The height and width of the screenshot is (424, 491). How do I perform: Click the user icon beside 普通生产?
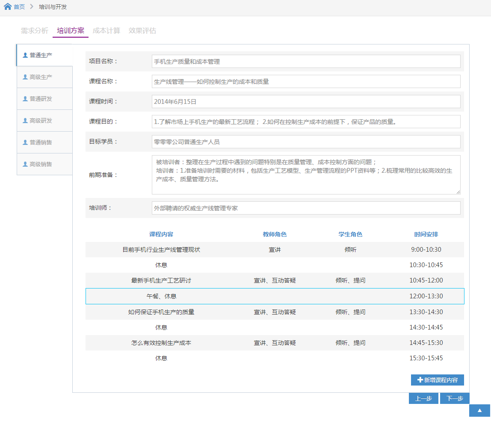25,55
